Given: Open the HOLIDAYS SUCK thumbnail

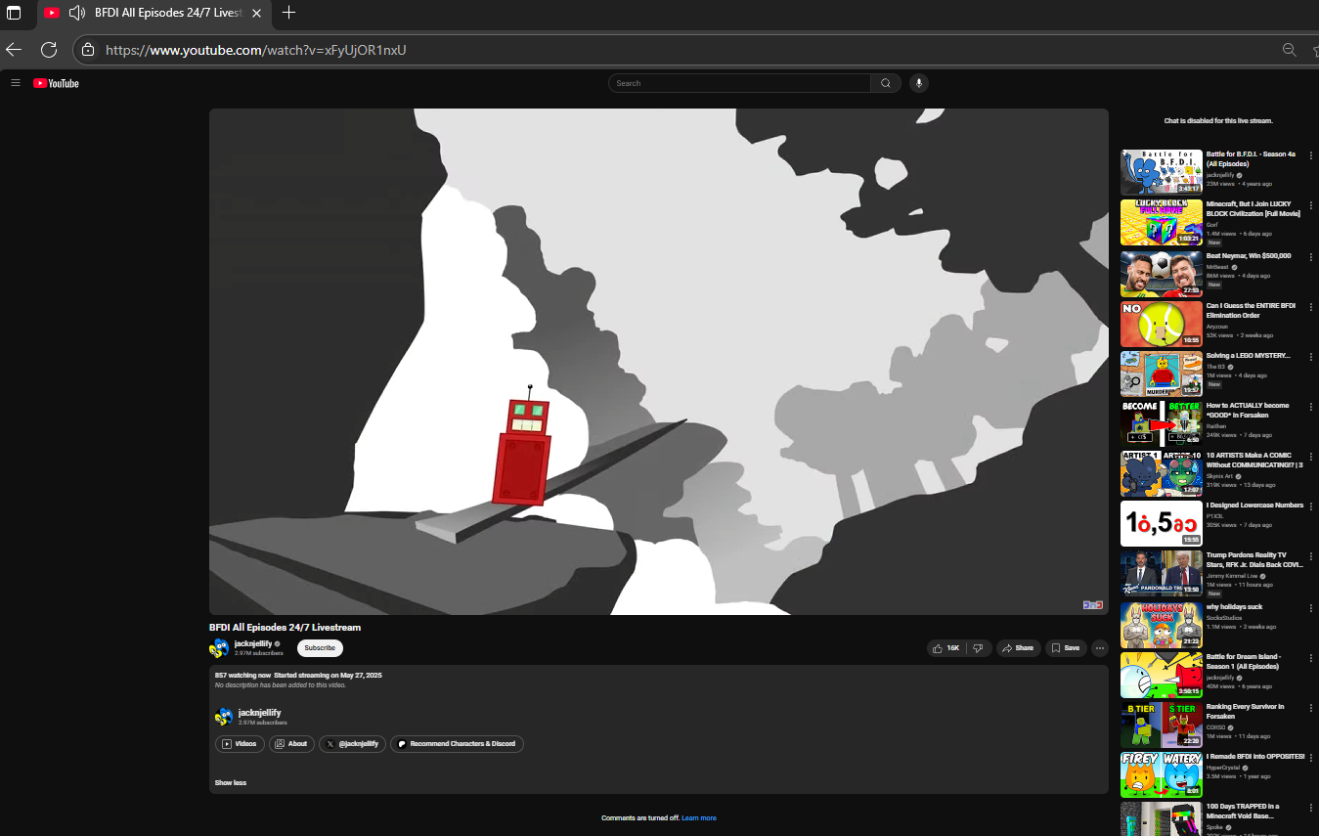Looking at the screenshot, I should [1162, 624].
